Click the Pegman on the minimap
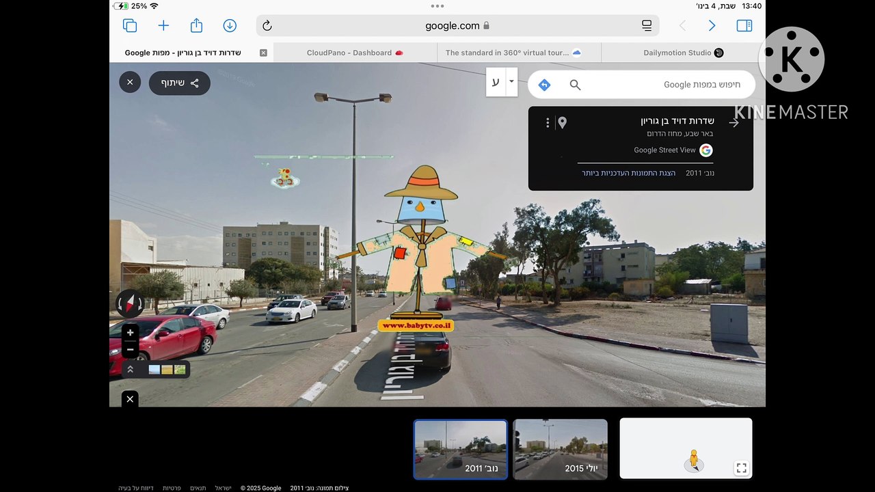Image resolution: width=875 pixels, height=492 pixels. (694, 459)
